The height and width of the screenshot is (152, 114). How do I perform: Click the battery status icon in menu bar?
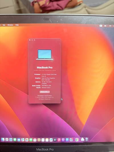105,26
